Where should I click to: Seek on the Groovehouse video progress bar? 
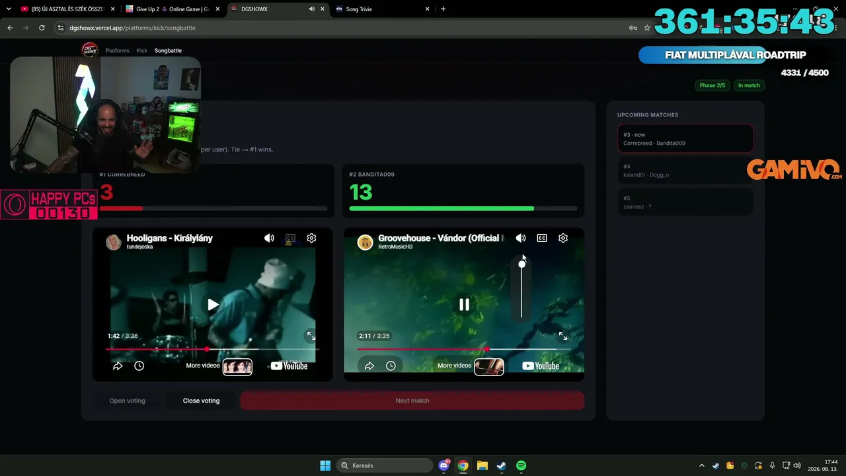click(464, 349)
